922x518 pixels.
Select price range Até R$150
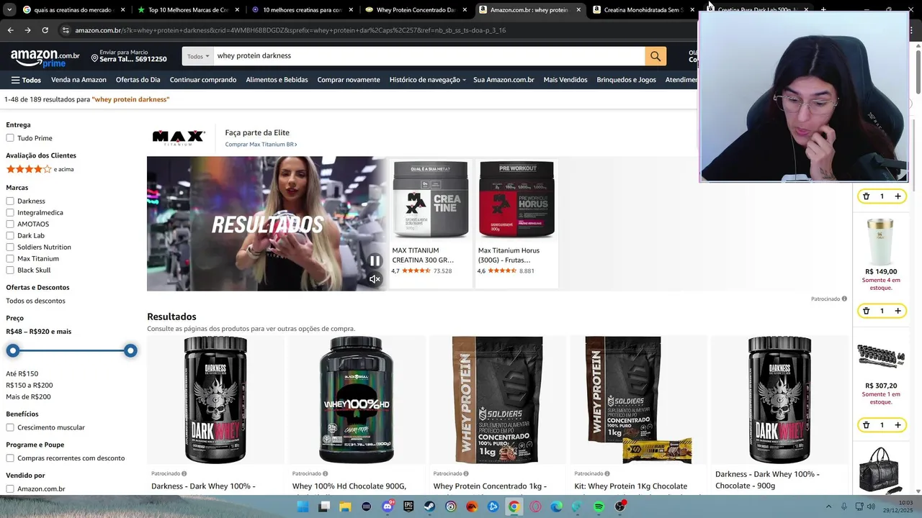tap(22, 373)
